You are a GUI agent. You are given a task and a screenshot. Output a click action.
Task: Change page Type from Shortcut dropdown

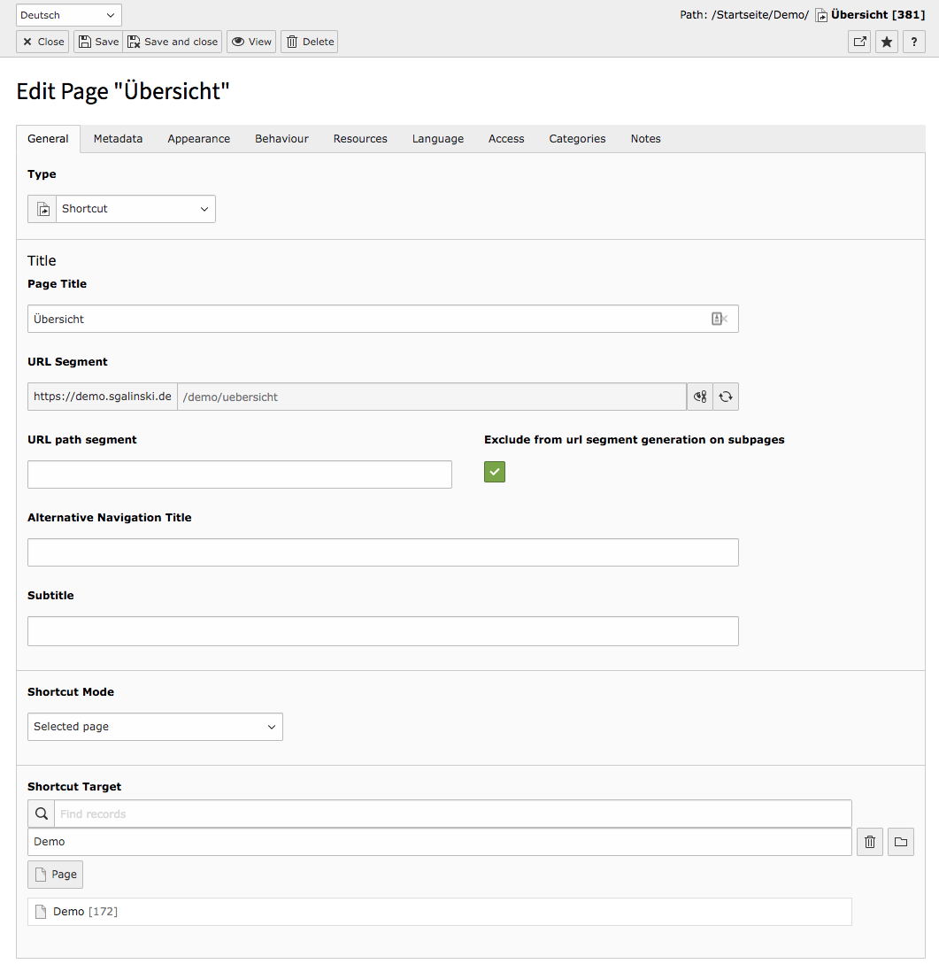coord(135,208)
